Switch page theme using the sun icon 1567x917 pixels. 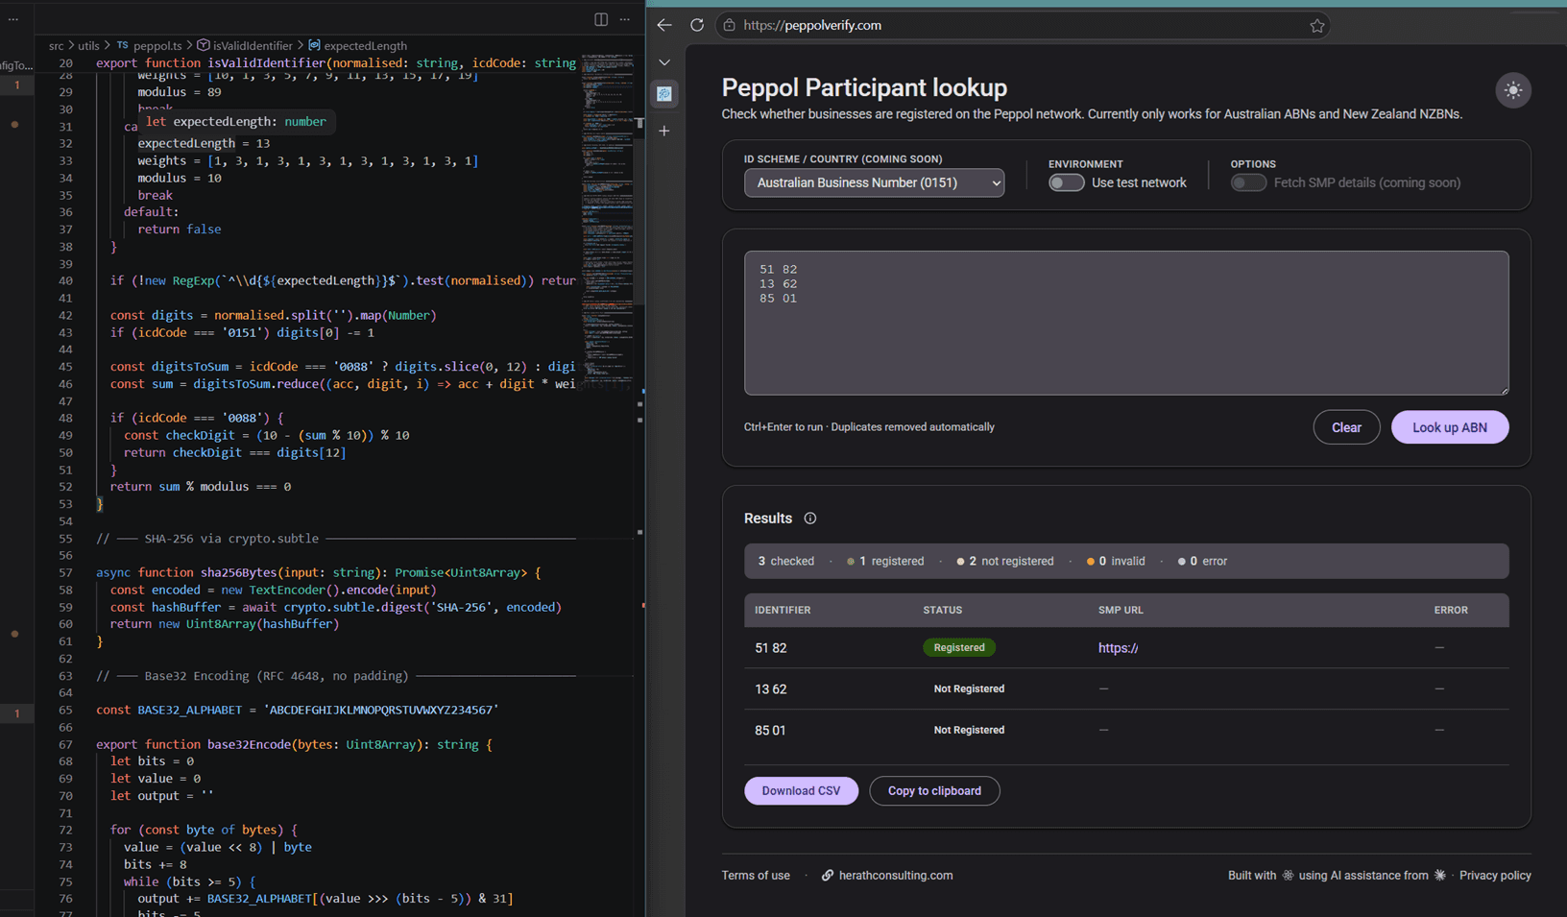[x=1513, y=90]
